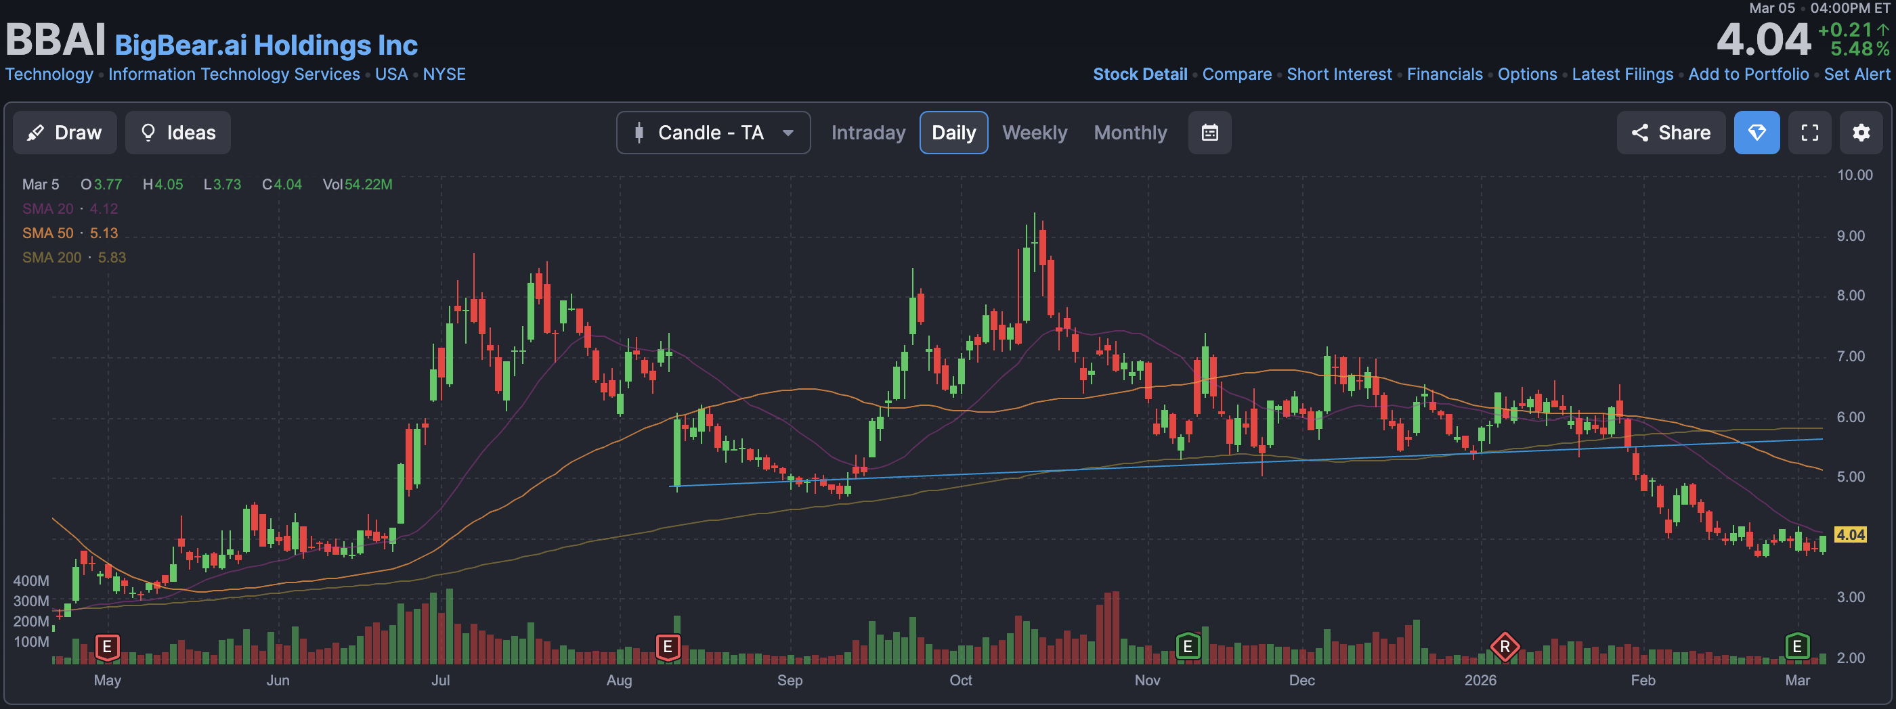Open the USA country link
The image size is (1896, 709).
(x=391, y=74)
